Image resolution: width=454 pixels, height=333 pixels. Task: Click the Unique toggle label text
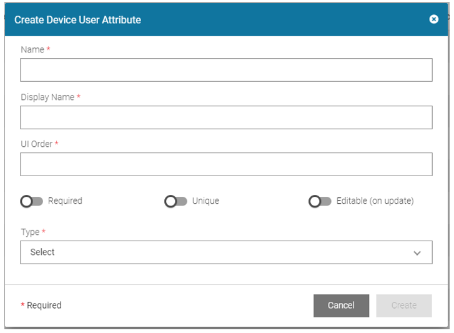click(x=205, y=201)
